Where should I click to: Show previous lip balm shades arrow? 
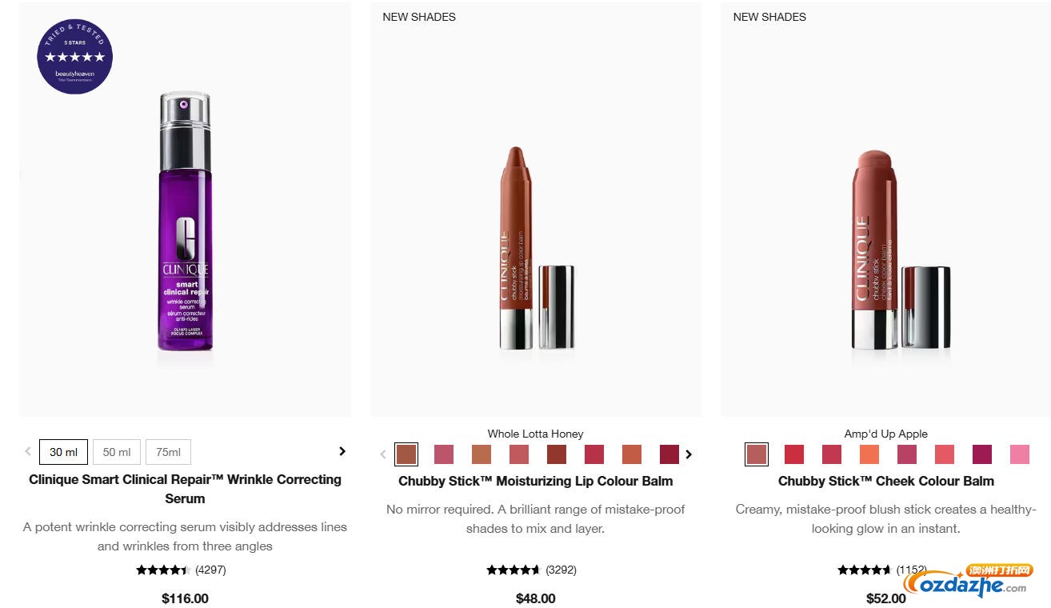click(x=382, y=454)
